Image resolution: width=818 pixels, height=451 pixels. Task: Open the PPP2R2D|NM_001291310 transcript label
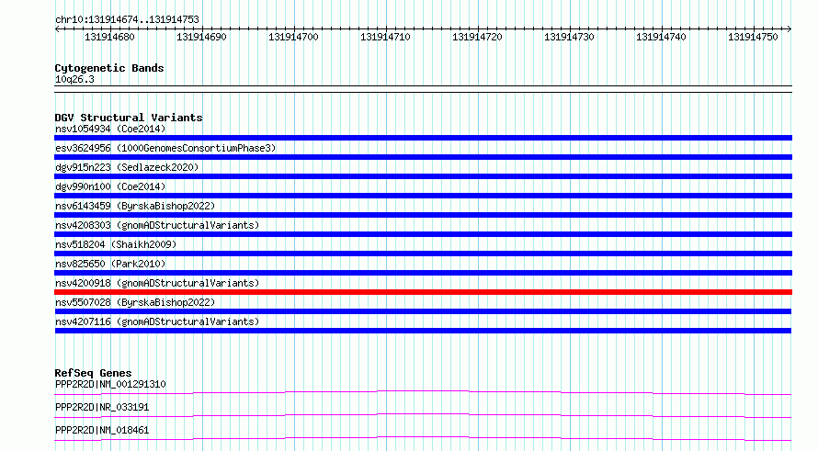coord(110,384)
